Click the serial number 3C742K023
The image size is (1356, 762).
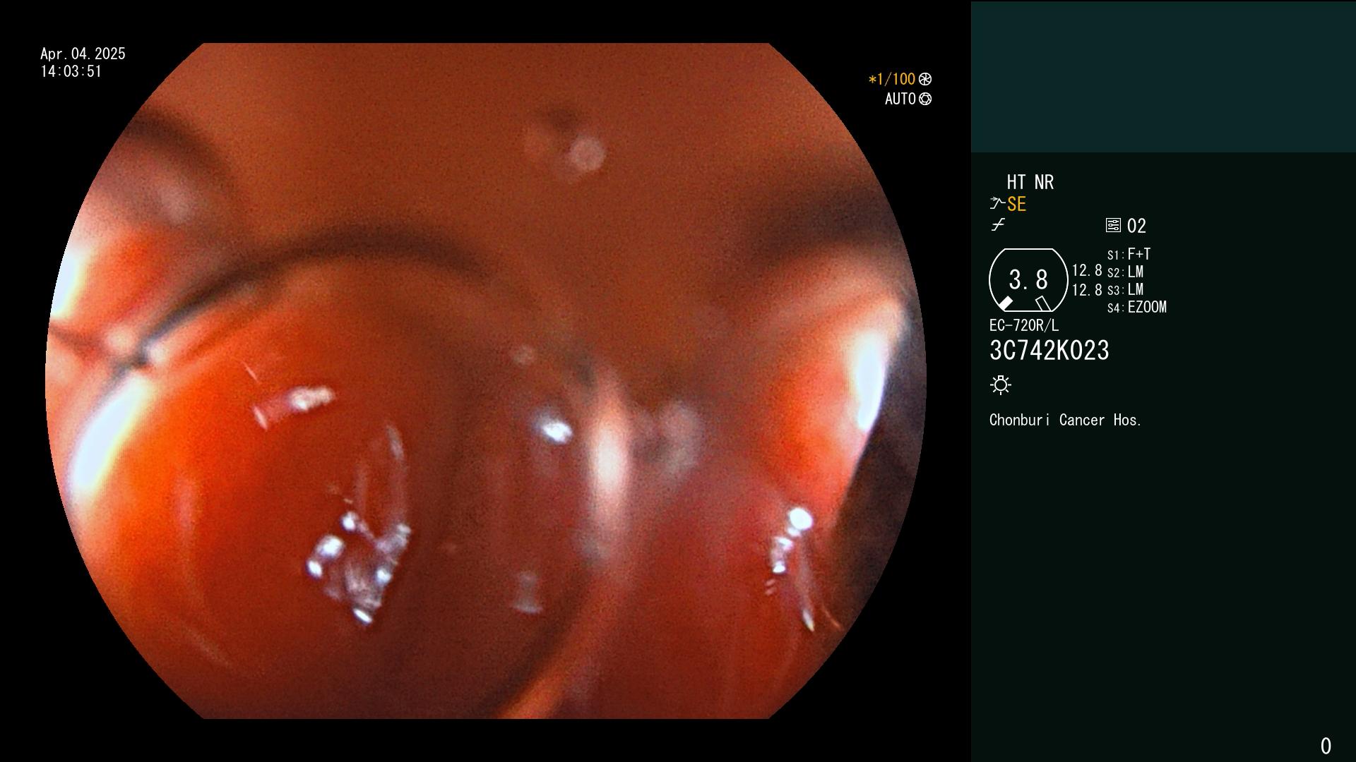pos(1049,351)
